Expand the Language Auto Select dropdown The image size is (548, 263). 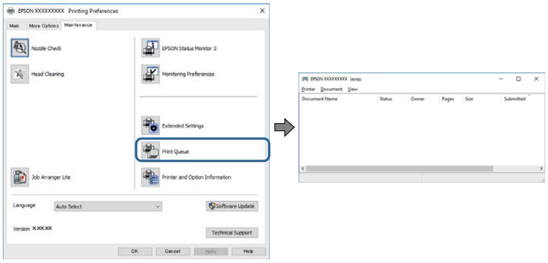click(x=108, y=206)
